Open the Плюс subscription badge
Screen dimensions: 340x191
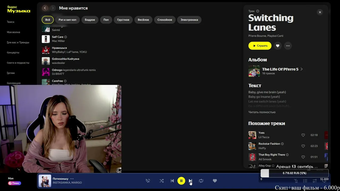15,183
